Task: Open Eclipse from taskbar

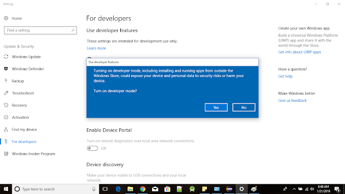Action: [x=229, y=189]
